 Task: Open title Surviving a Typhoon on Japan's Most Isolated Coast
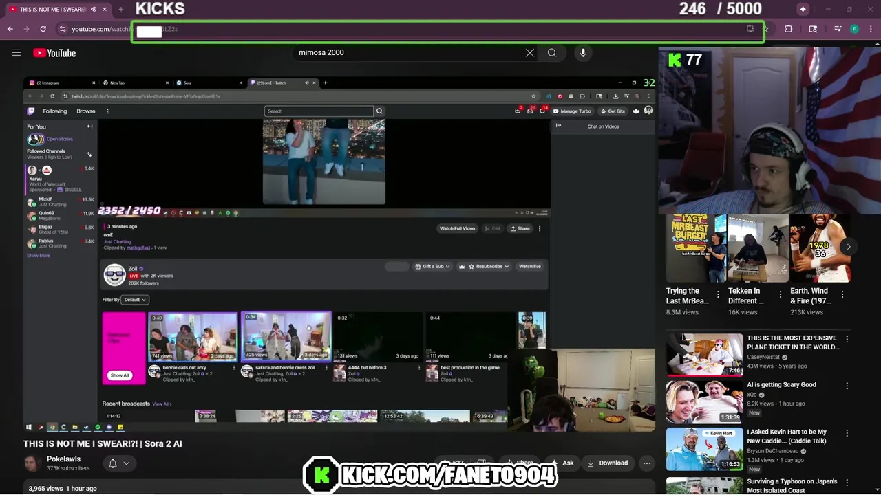791,486
